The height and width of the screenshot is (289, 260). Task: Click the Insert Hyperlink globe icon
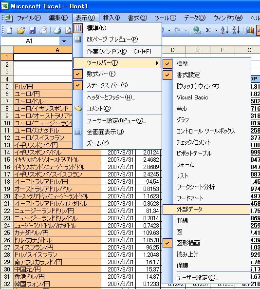pos(197,30)
